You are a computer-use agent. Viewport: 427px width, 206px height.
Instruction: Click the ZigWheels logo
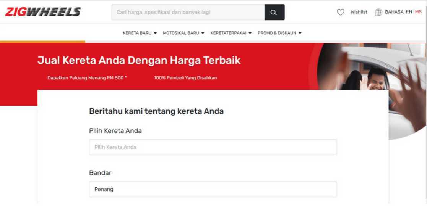(42, 12)
